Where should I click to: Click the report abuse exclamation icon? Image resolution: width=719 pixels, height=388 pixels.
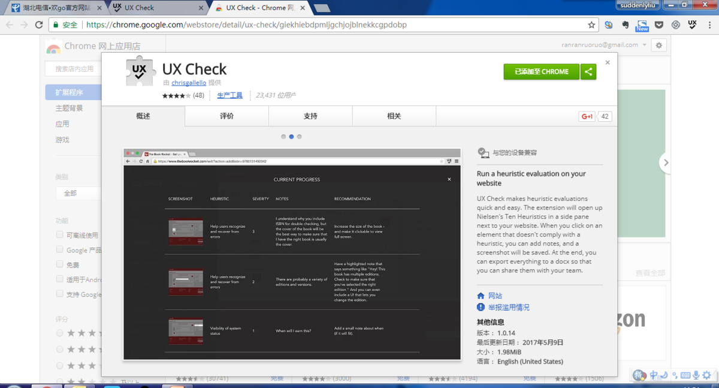point(481,307)
